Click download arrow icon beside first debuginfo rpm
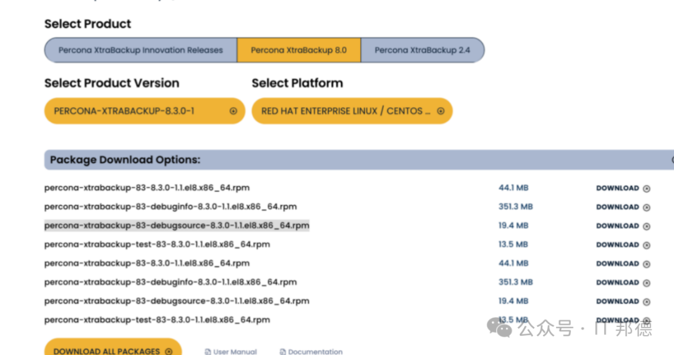Viewport: 674px width, 355px height. tap(647, 207)
